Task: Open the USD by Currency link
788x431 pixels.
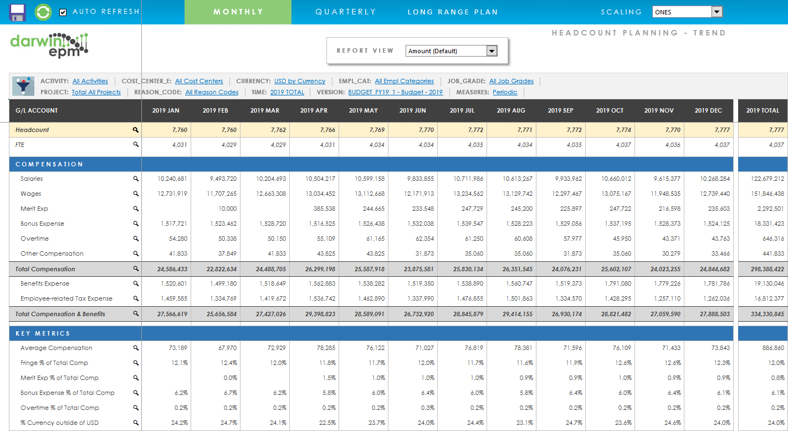Action: pos(300,81)
